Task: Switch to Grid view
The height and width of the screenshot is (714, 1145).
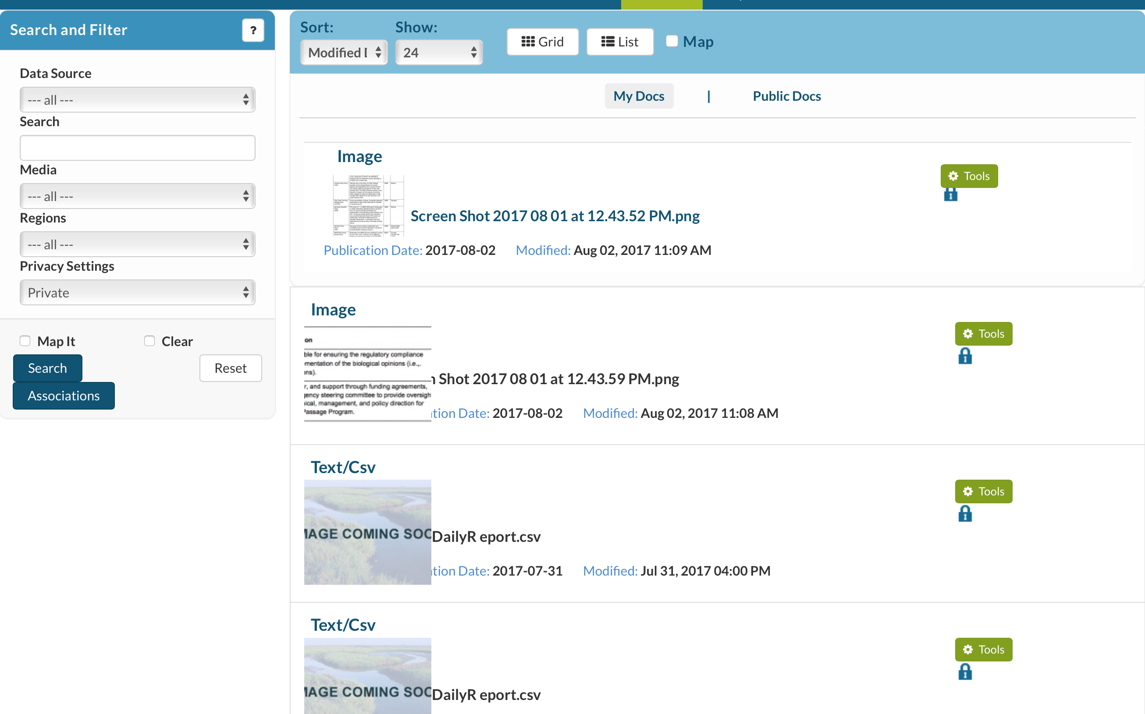Action: [542, 42]
